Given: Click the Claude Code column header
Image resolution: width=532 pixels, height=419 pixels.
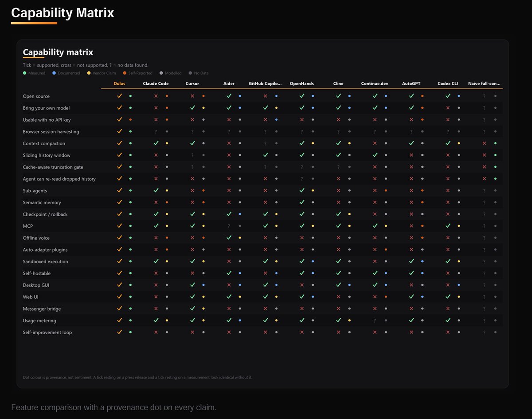Looking at the screenshot, I should point(156,83).
